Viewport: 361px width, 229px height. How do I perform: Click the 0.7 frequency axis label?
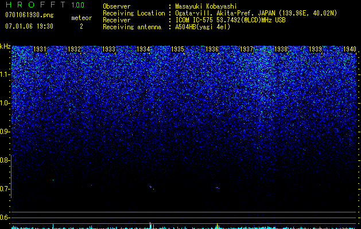coord(4,189)
